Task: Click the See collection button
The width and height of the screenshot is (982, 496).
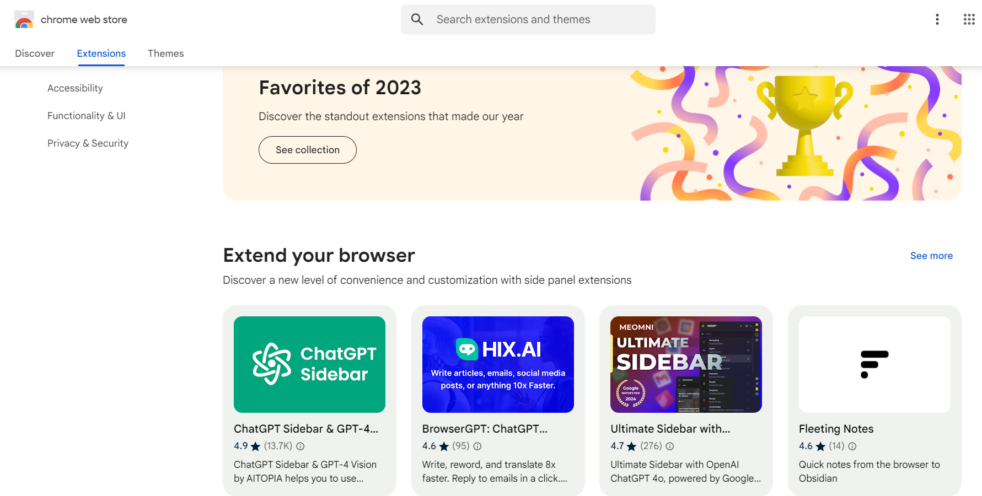Action: click(307, 149)
